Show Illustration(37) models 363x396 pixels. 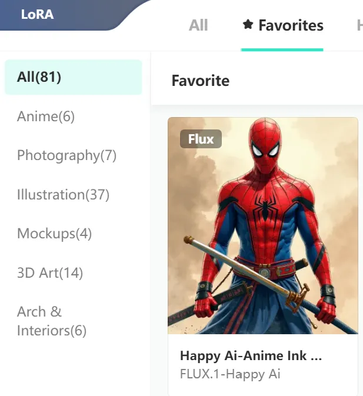[63, 194]
